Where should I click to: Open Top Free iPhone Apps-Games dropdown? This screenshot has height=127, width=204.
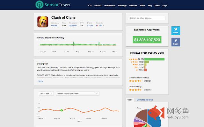77,93
